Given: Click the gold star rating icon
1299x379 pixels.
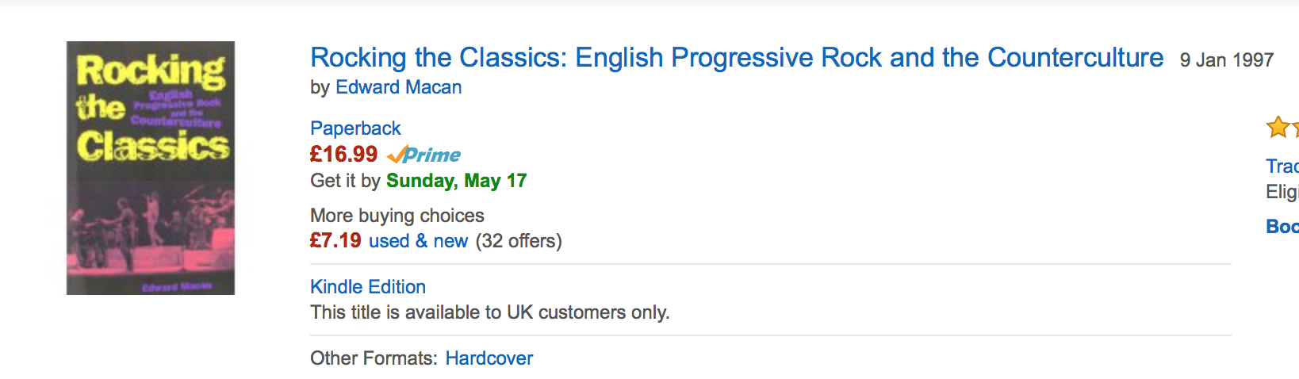Looking at the screenshot, I should [1278, 127].
